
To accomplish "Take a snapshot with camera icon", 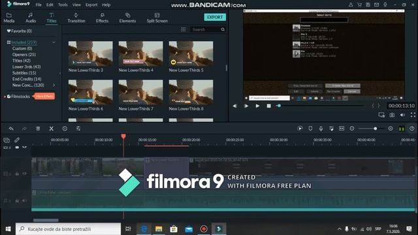I will 392,115.
